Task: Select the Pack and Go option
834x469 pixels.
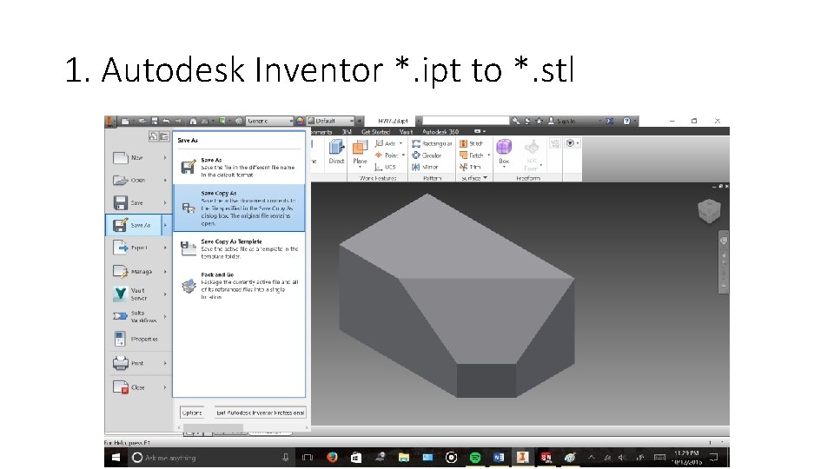Action: click(x=239, y=286)
